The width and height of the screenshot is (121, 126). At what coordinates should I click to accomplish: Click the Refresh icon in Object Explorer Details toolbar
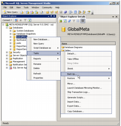tap(65, 21)
